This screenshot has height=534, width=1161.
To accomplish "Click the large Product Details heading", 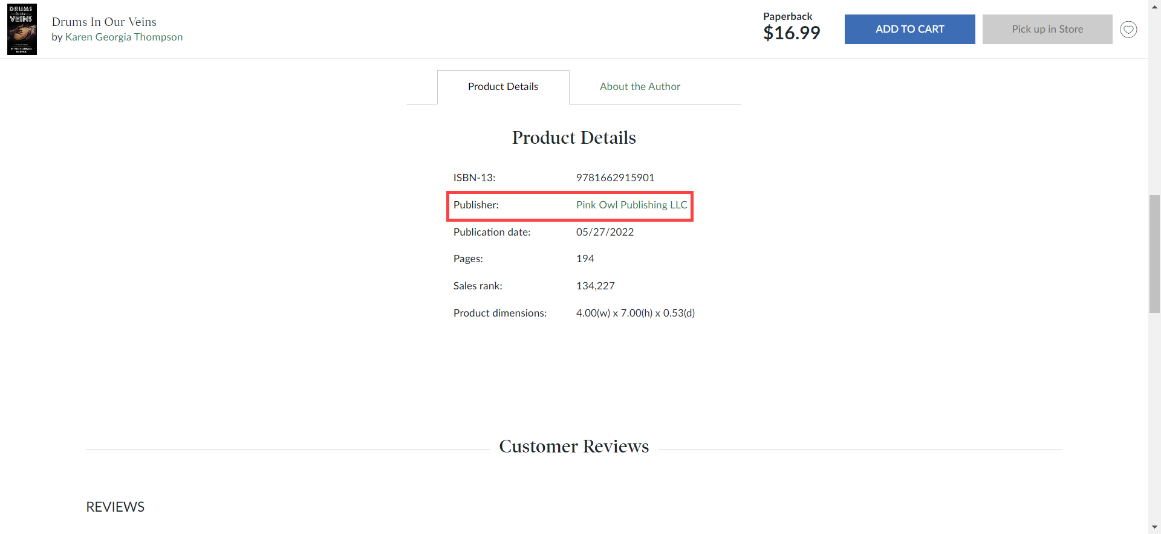I will pyautogui.click(x=573, y=138).
